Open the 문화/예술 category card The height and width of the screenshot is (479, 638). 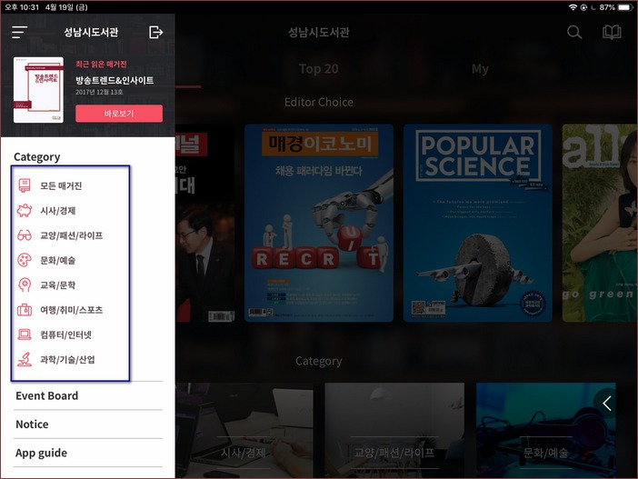(x=545, y=430)
